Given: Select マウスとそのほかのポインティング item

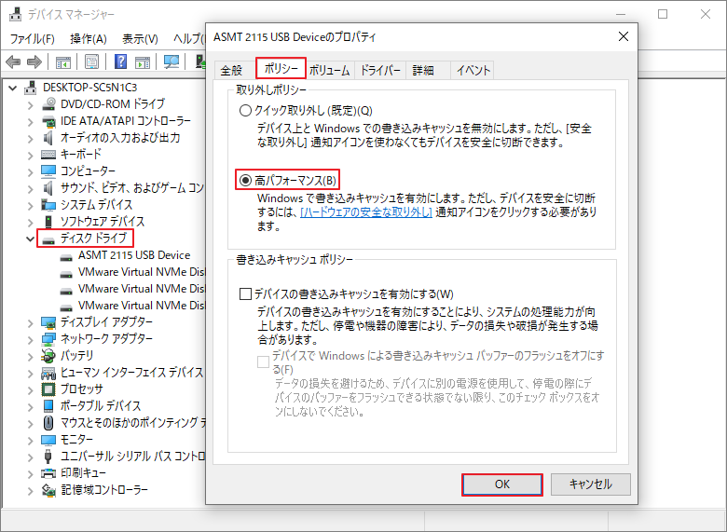Looking at the screenshot, I should tap(133, 422).
